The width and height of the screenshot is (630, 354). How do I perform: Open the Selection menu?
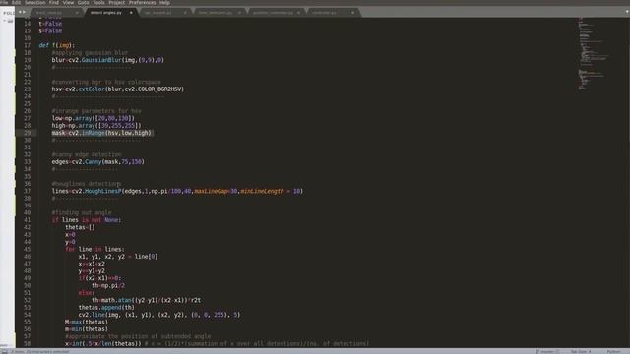[x=35, y=2]
